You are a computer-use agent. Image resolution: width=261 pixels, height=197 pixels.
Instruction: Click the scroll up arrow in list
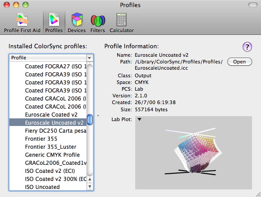coord(90,179)
